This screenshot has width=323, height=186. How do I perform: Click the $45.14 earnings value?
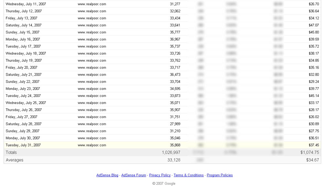point(314,96)
